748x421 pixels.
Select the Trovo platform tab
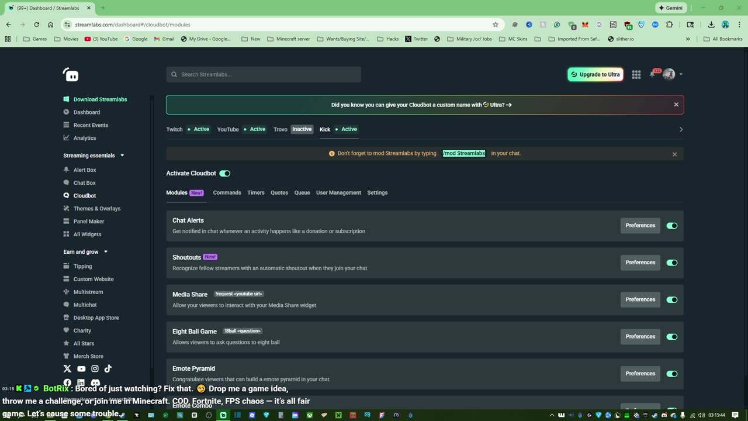click(x=293, y=129)
